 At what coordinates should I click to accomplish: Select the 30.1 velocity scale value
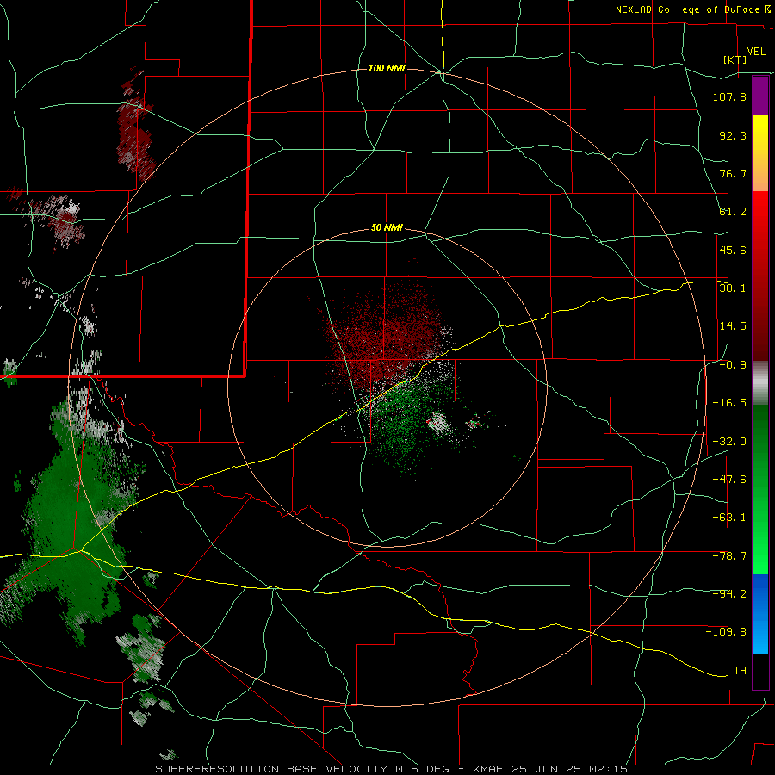coord(733,288)
